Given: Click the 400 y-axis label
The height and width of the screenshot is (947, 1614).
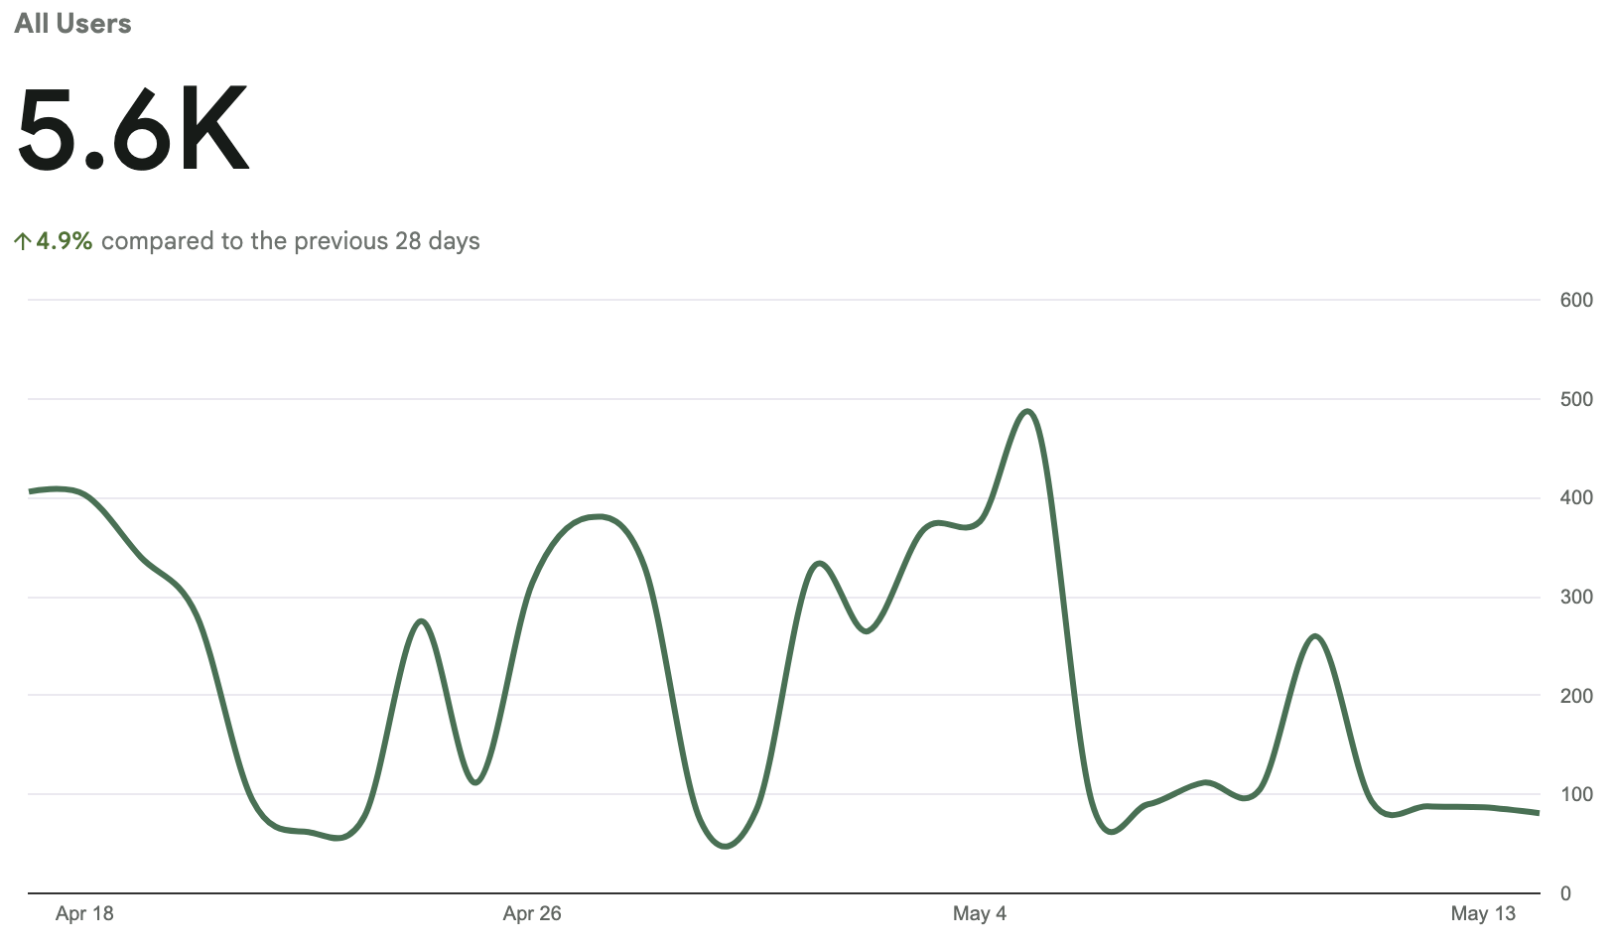Looking at the screenshot, I should click(x=1576, y=497).
